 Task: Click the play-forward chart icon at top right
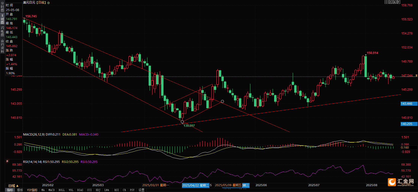(394, 2)
